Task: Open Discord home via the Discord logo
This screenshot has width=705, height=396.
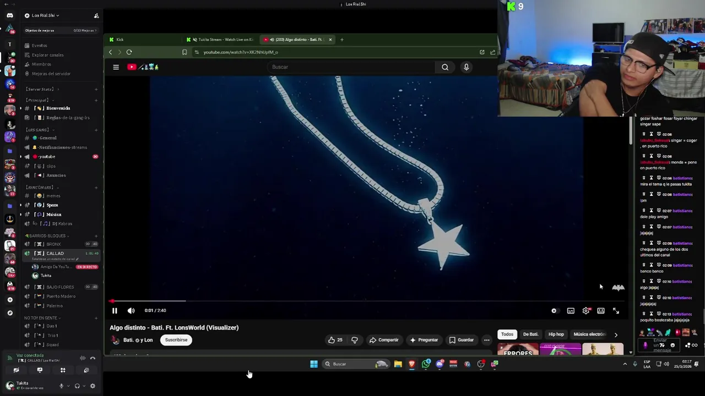Action: coord(9,15)
